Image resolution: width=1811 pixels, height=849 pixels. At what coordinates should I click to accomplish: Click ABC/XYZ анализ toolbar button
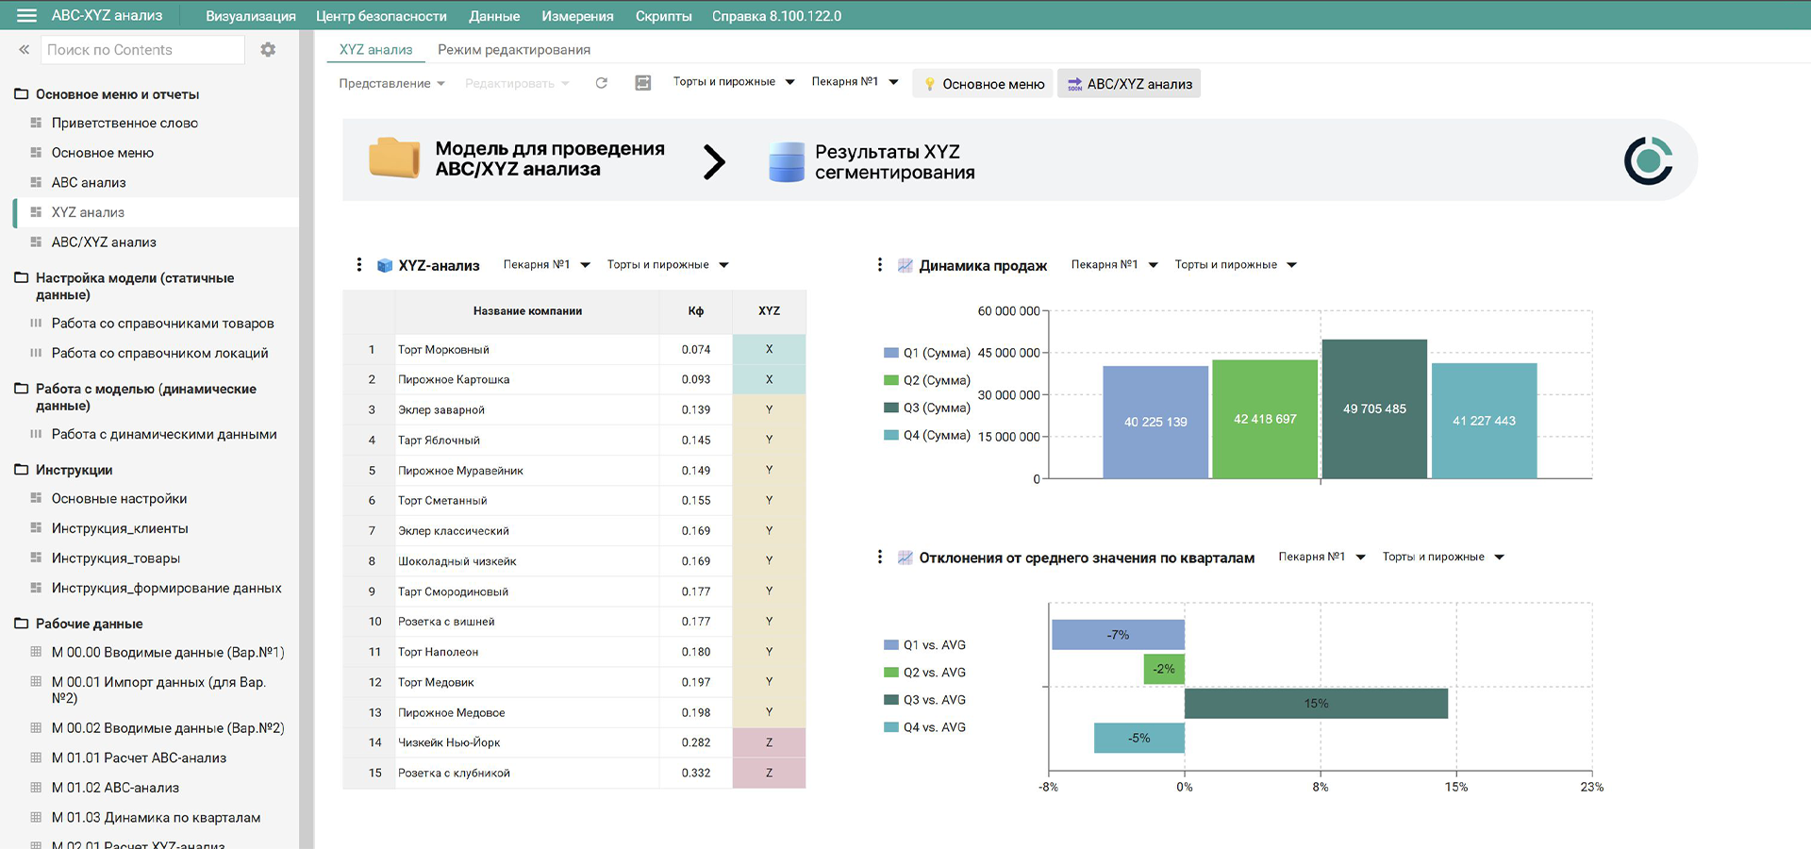pos(1129,84)
